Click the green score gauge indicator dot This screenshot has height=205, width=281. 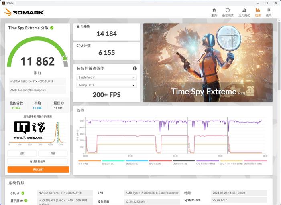pos(65,58)
